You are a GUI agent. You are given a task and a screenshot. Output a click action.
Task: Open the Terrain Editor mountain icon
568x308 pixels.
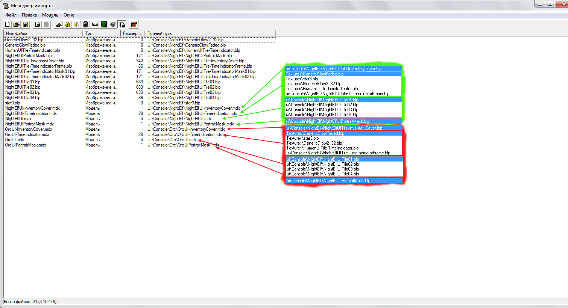click(x=58, y=24)
